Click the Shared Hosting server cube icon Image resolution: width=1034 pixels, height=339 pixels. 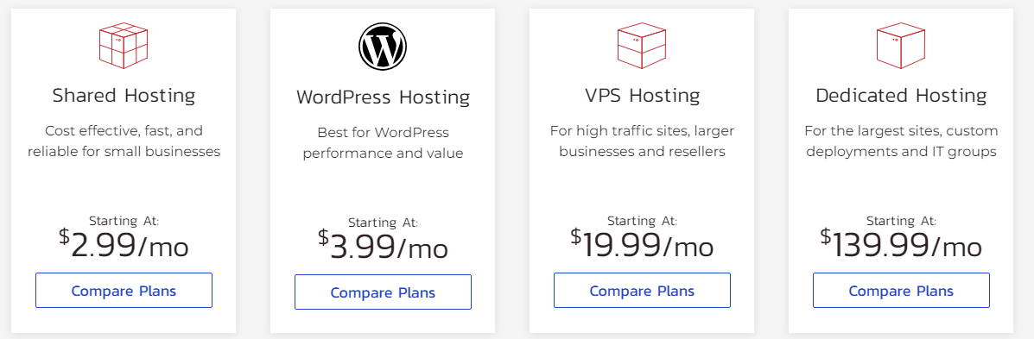coord(124,46)
